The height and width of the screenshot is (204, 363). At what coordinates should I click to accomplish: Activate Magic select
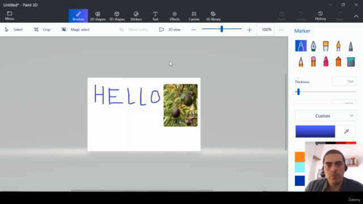click(x=75, y=29)
